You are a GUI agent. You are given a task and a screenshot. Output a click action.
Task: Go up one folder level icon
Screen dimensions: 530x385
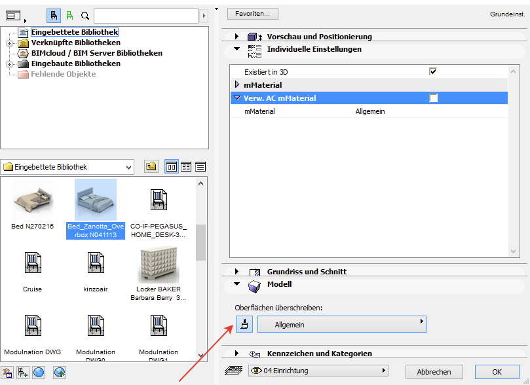(151, 166)
